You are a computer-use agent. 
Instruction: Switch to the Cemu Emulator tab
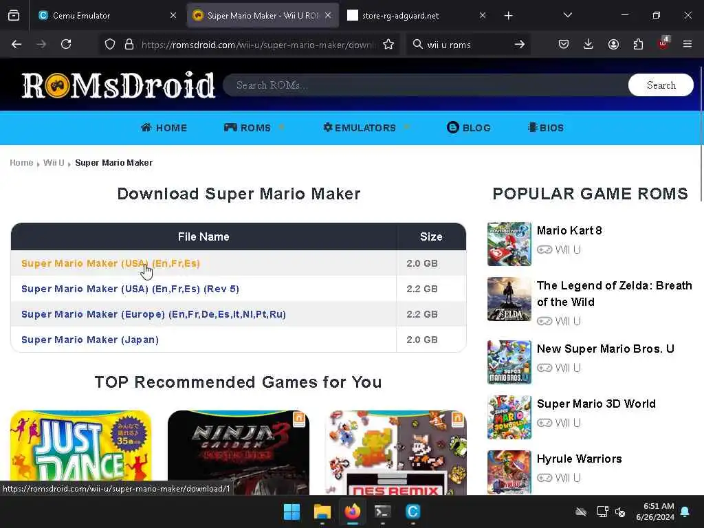pos(107,16)
